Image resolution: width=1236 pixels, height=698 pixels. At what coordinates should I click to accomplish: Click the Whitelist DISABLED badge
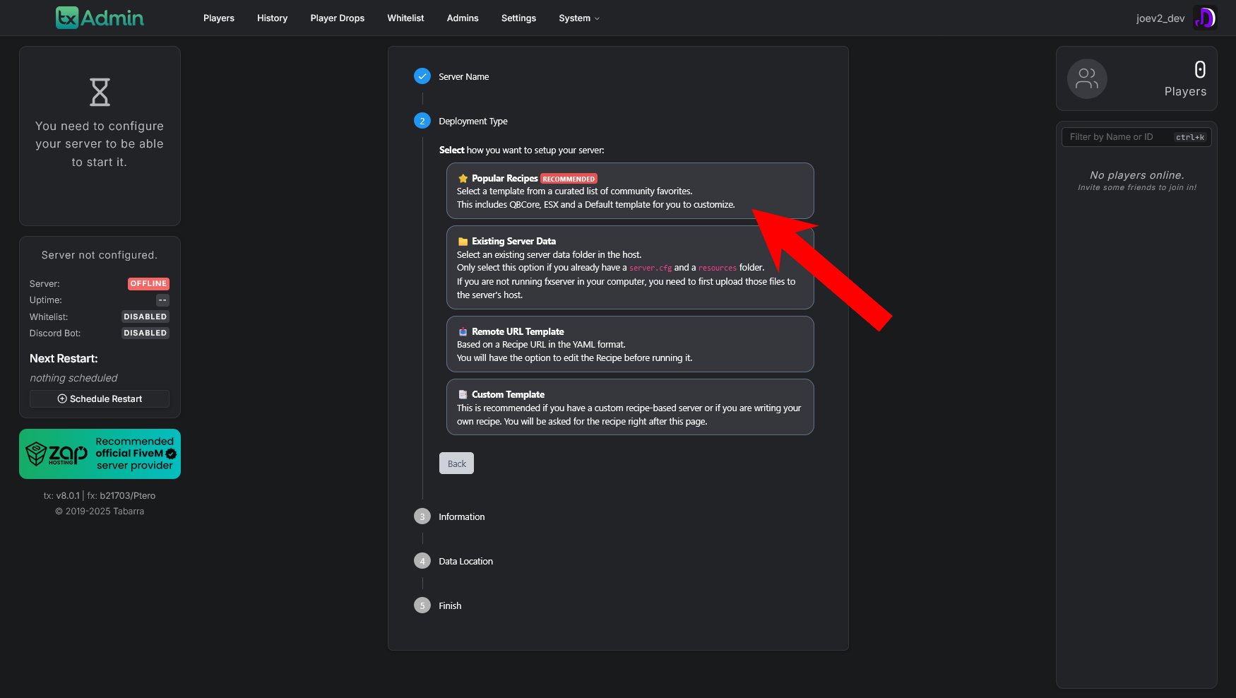point(145,317)
